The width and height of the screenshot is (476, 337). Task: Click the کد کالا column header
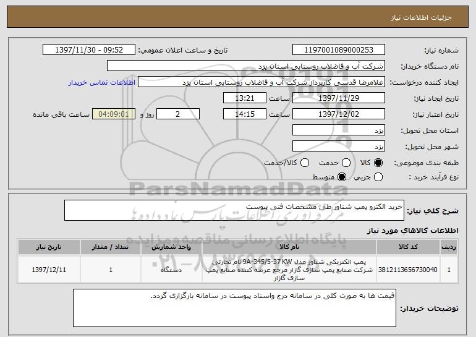tap(408, 247)
